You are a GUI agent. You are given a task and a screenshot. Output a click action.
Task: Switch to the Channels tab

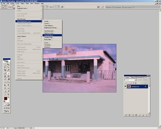(140, 77)
